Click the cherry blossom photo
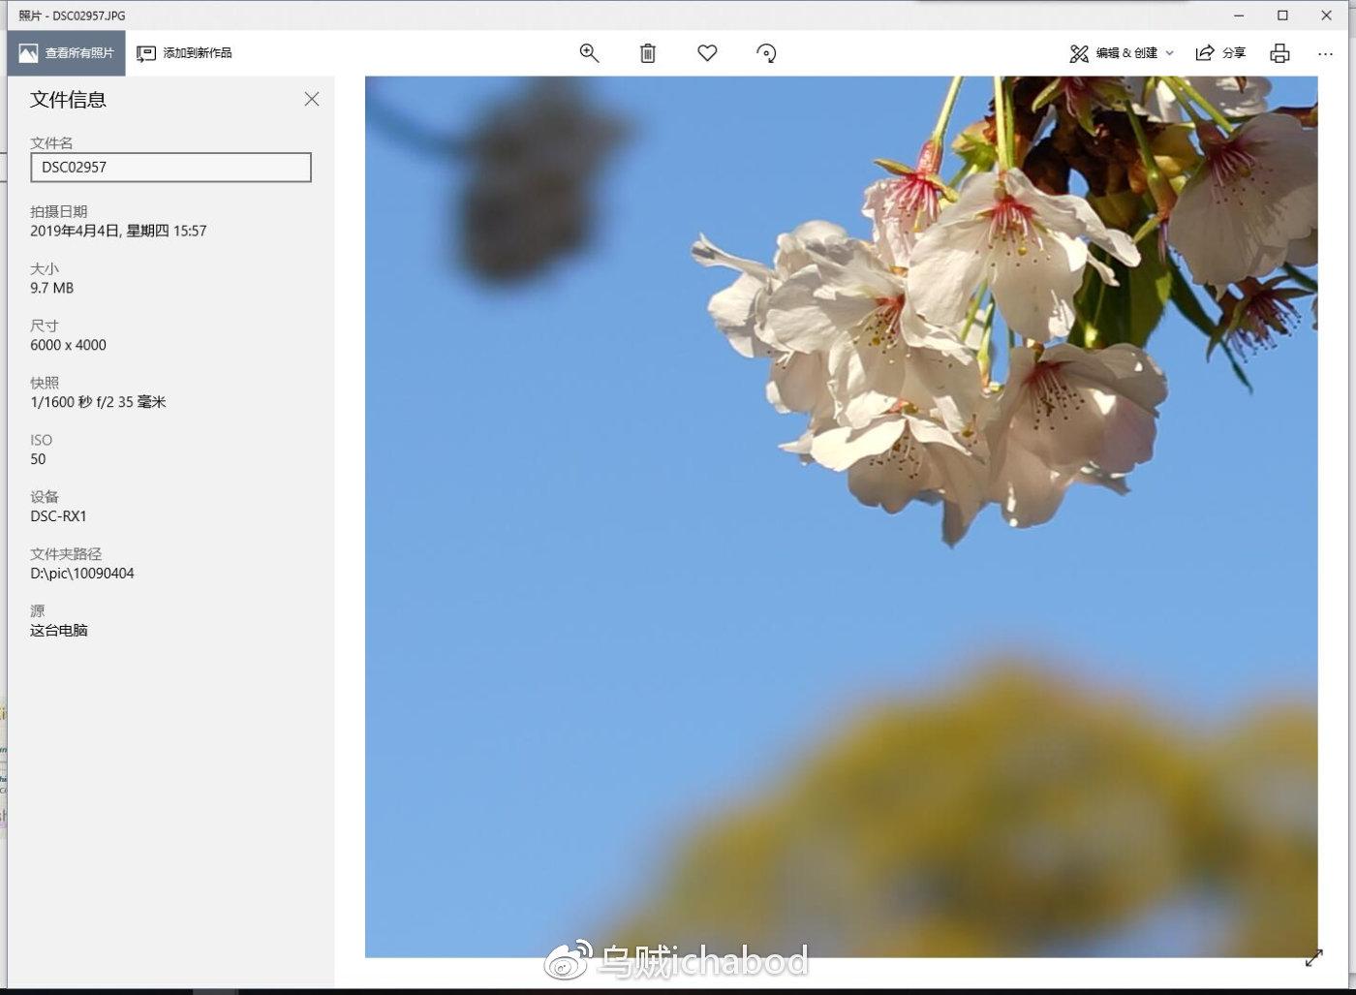The image size is (1356, 995). coord(841,516)
